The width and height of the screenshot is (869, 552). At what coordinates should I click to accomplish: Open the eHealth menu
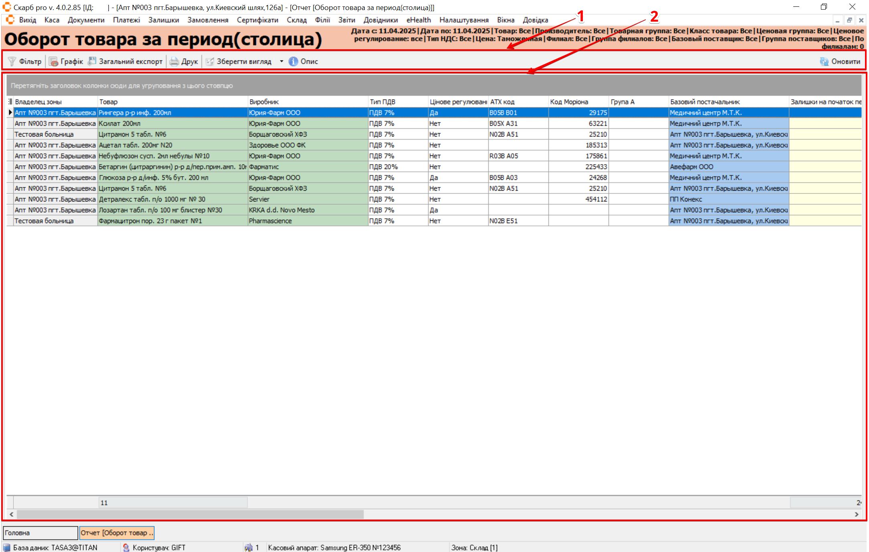coord(418,20)
